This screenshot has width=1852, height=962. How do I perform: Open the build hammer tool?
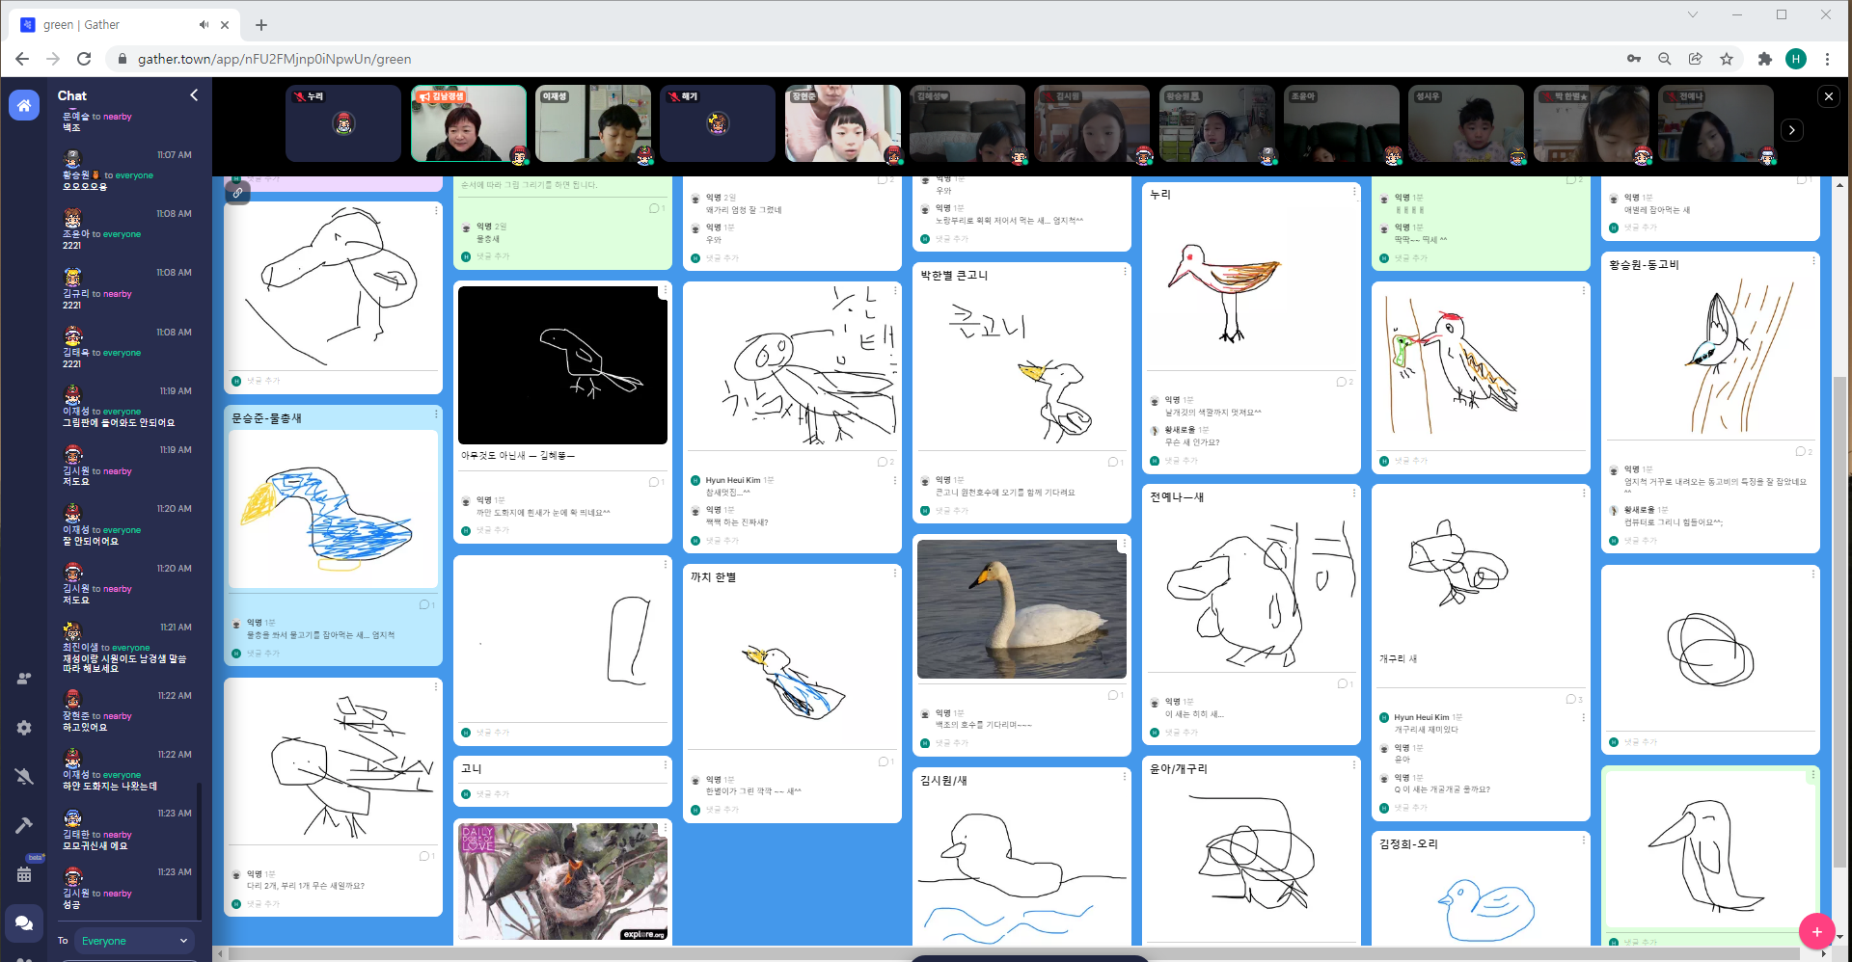[x=24, y=825]
